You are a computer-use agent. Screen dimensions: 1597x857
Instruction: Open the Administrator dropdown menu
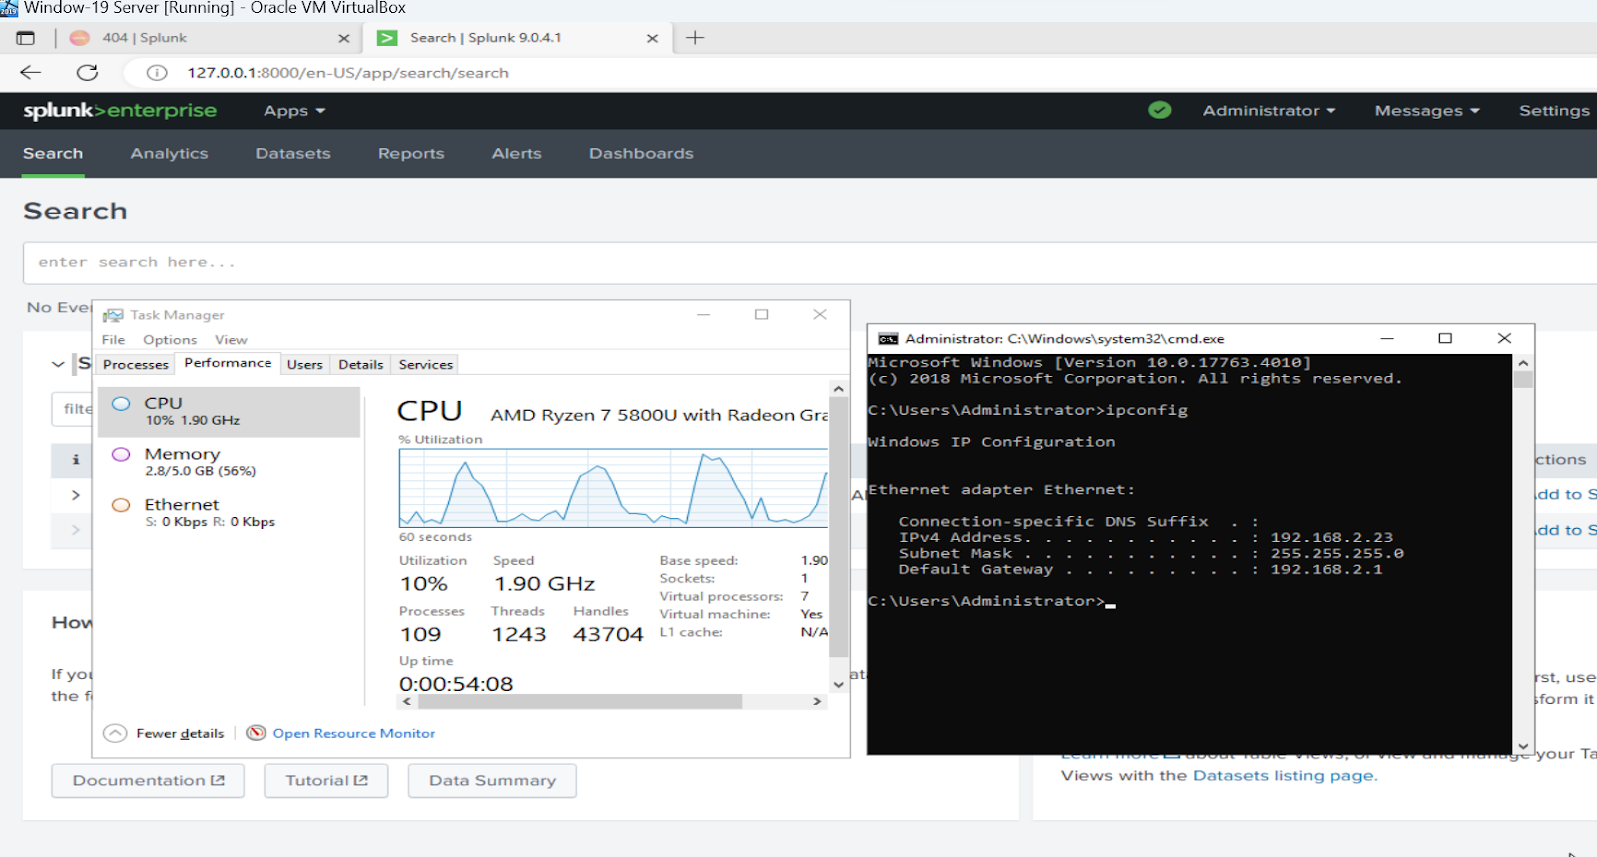click(x=1269, y=111)
